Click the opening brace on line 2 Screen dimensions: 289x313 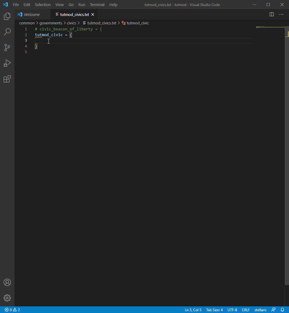(71, 35)
